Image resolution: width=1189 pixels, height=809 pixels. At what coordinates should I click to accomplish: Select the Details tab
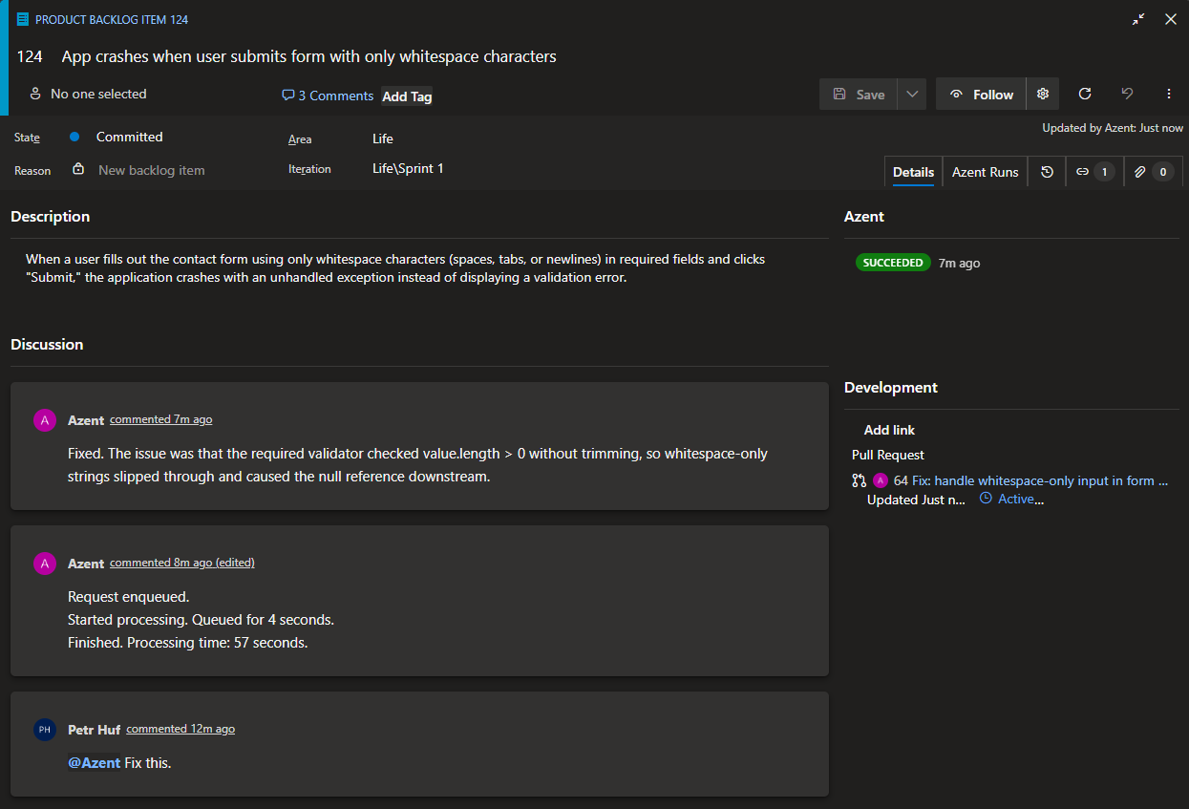[x=913, y=172]
